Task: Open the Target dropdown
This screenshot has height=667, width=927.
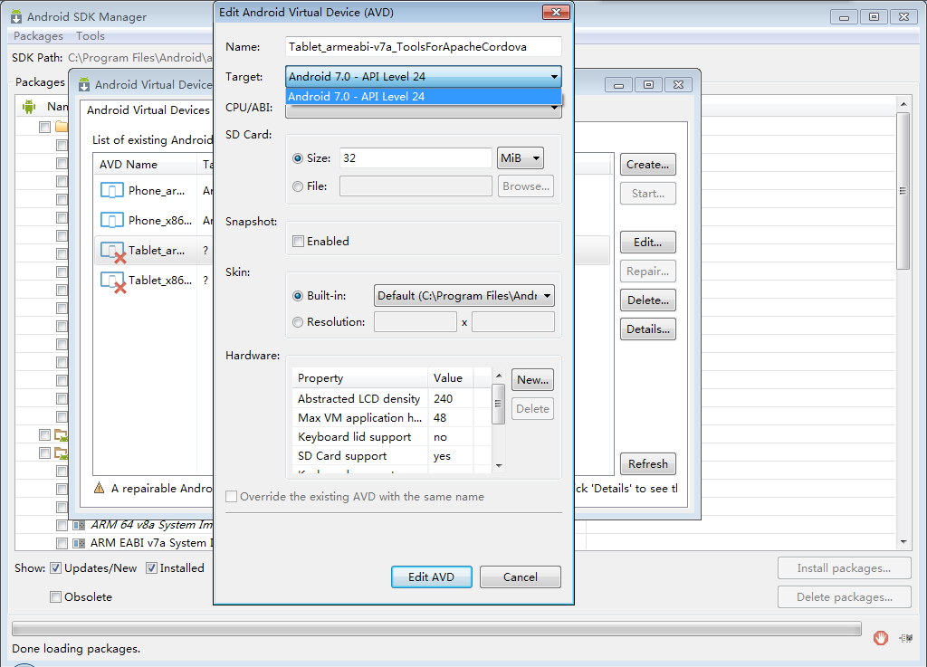Action: pyautogui.click(x=424, y=76)
